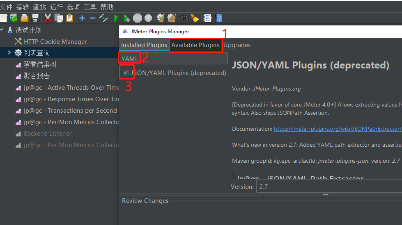Expand the 列表查询 thread group

(x=9, y=53)
